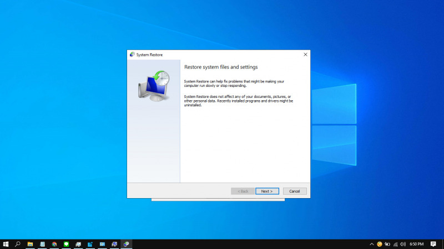Click the colorful round tray icon
444x249 pixels.
tap(380, 244)
